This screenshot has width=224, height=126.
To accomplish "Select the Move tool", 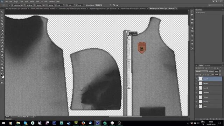I will click(2, 12).
